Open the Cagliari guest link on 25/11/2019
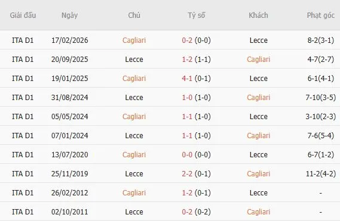The height and width of the screenshot is (221, 340). [259, 174]
